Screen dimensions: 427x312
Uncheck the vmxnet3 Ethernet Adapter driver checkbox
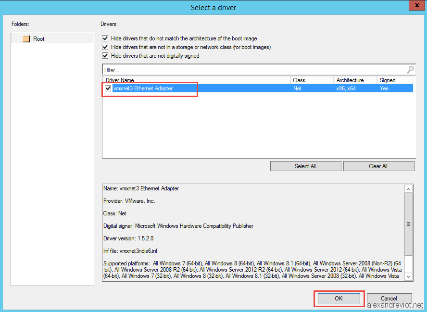pyautogui.click(x=108, y=88)
